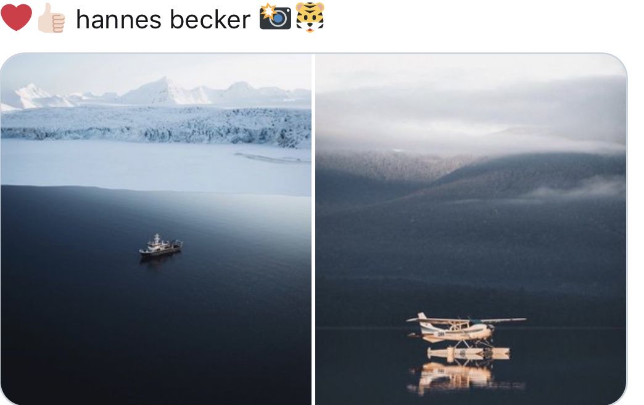Click the seaplane's wing
The height and width of the screenshot is (405, 644).
coord(466,320)
